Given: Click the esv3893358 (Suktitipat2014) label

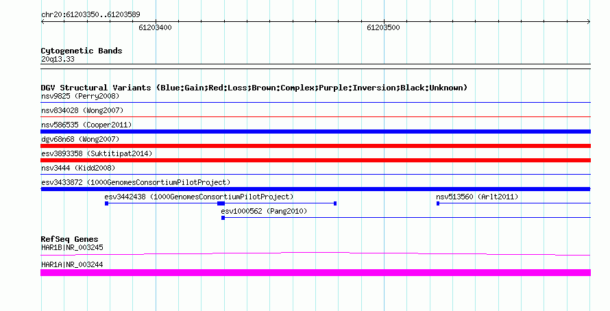Looking at the screenshot, I should click(97, 153).
